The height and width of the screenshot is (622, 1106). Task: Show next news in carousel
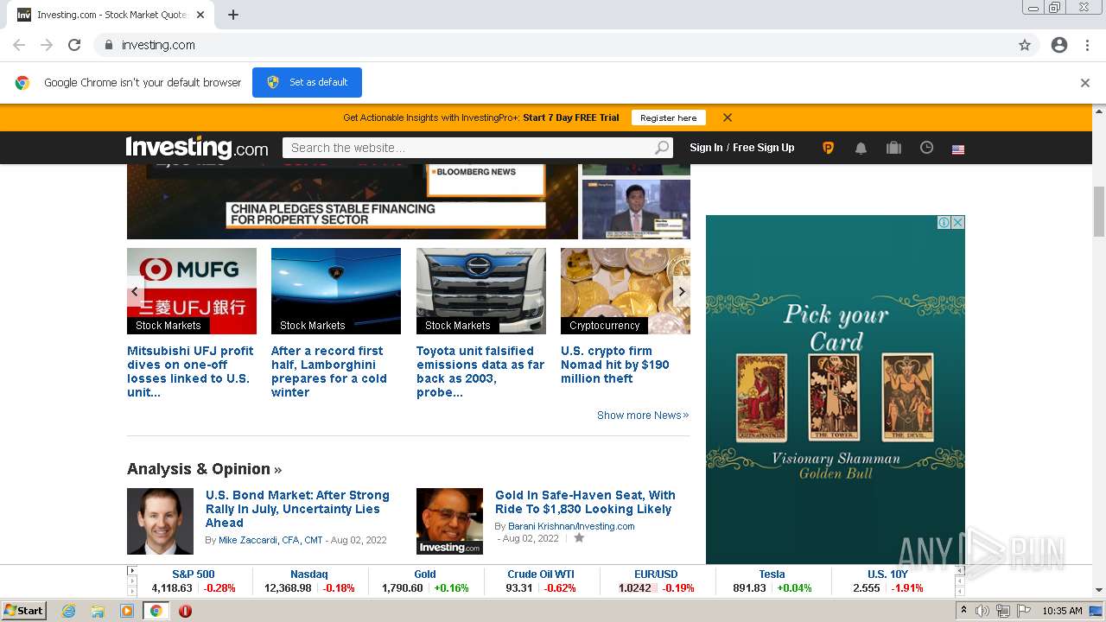[x=682, y=291]
